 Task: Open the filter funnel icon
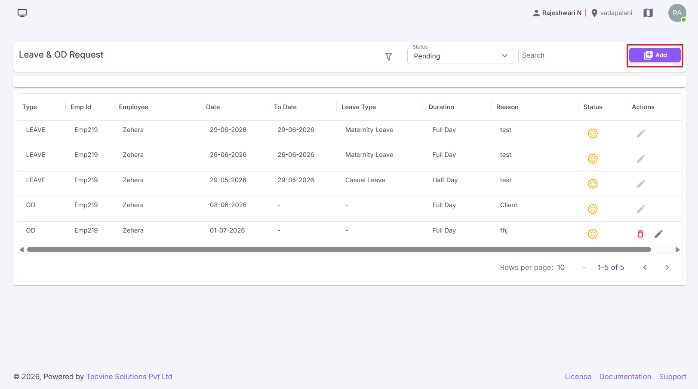[x=388, y=56]
